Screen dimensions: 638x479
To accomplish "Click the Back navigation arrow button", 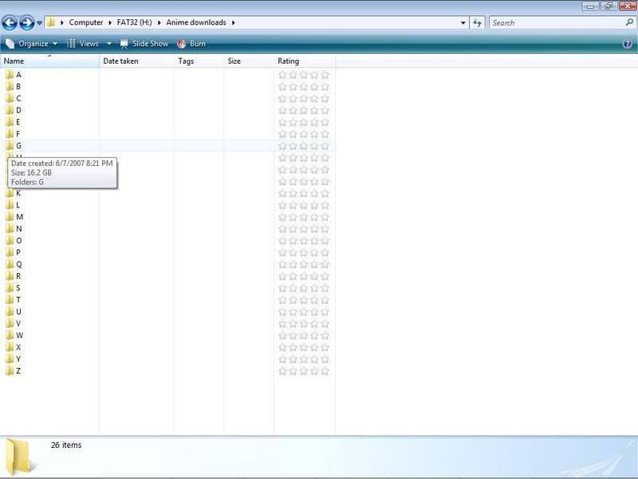I will click(x=10, y=23).
